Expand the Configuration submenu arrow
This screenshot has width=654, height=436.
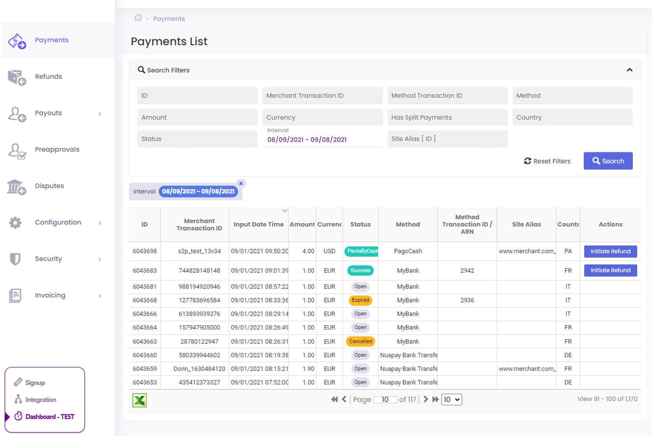(x=99, y=223)
